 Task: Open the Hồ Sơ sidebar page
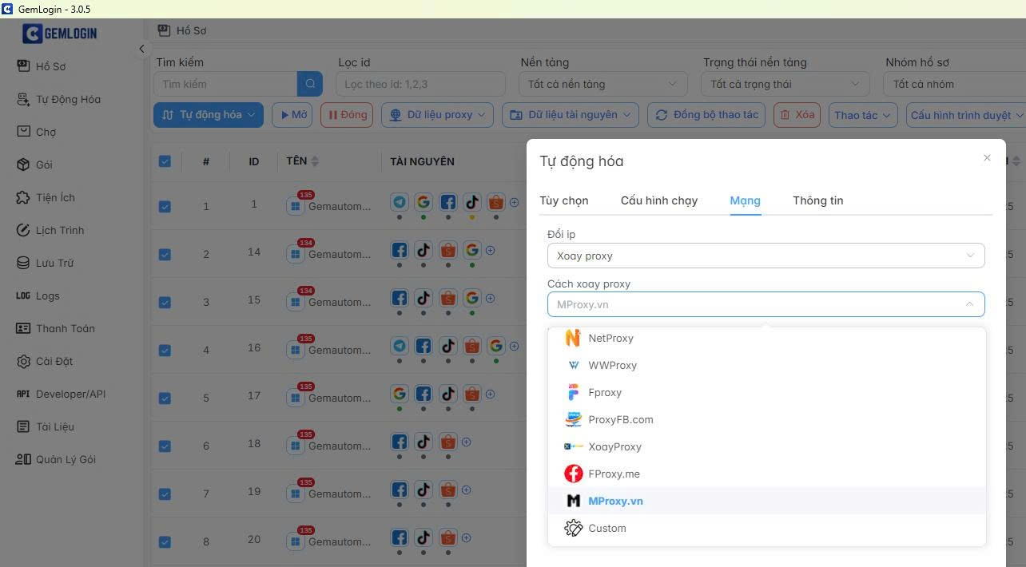tap(51, 66)
